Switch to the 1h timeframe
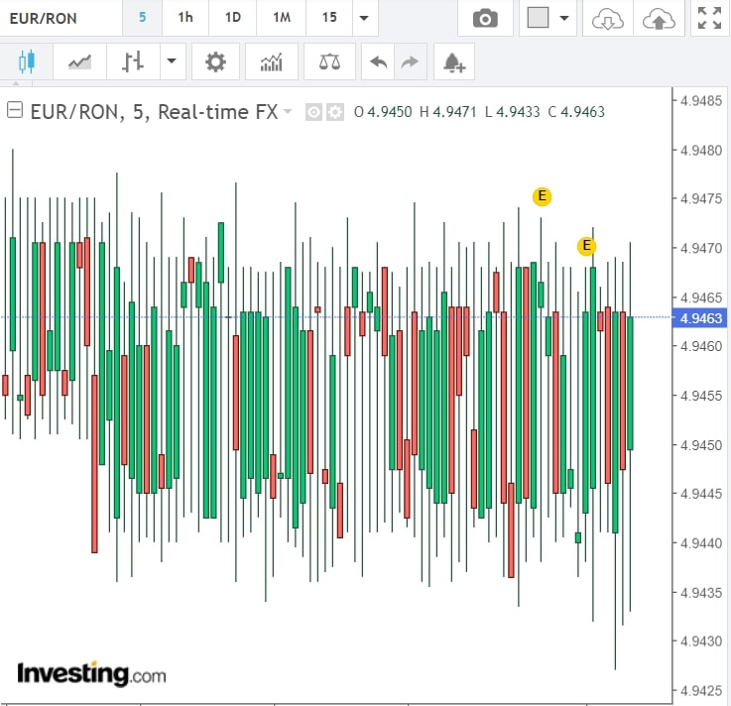 point(185,18)
